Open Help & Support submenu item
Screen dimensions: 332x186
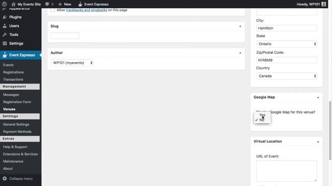[15, 147]
